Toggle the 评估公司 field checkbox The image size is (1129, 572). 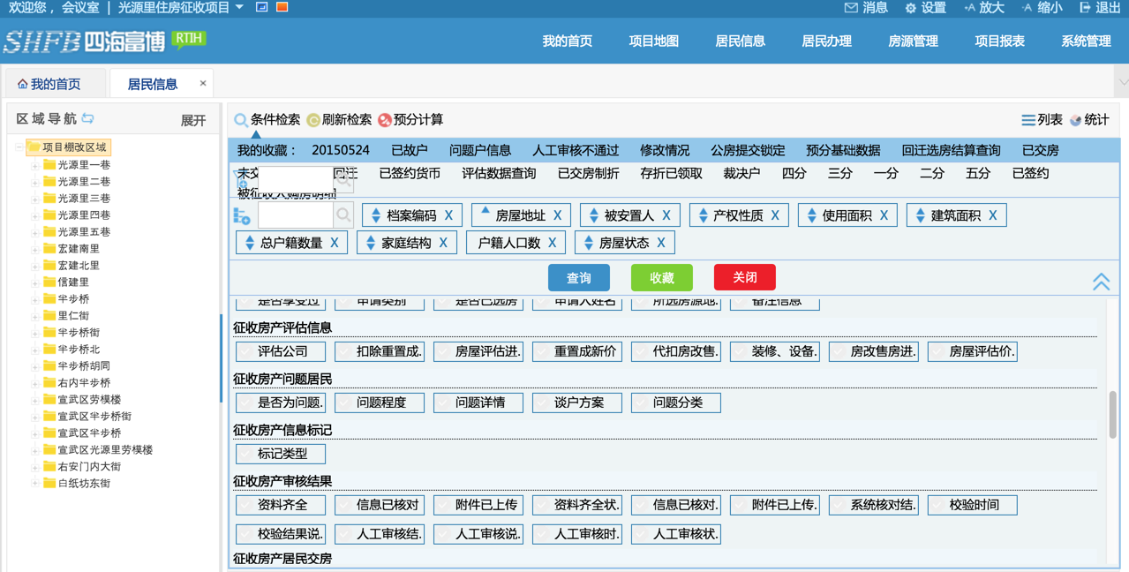point(245,351)
